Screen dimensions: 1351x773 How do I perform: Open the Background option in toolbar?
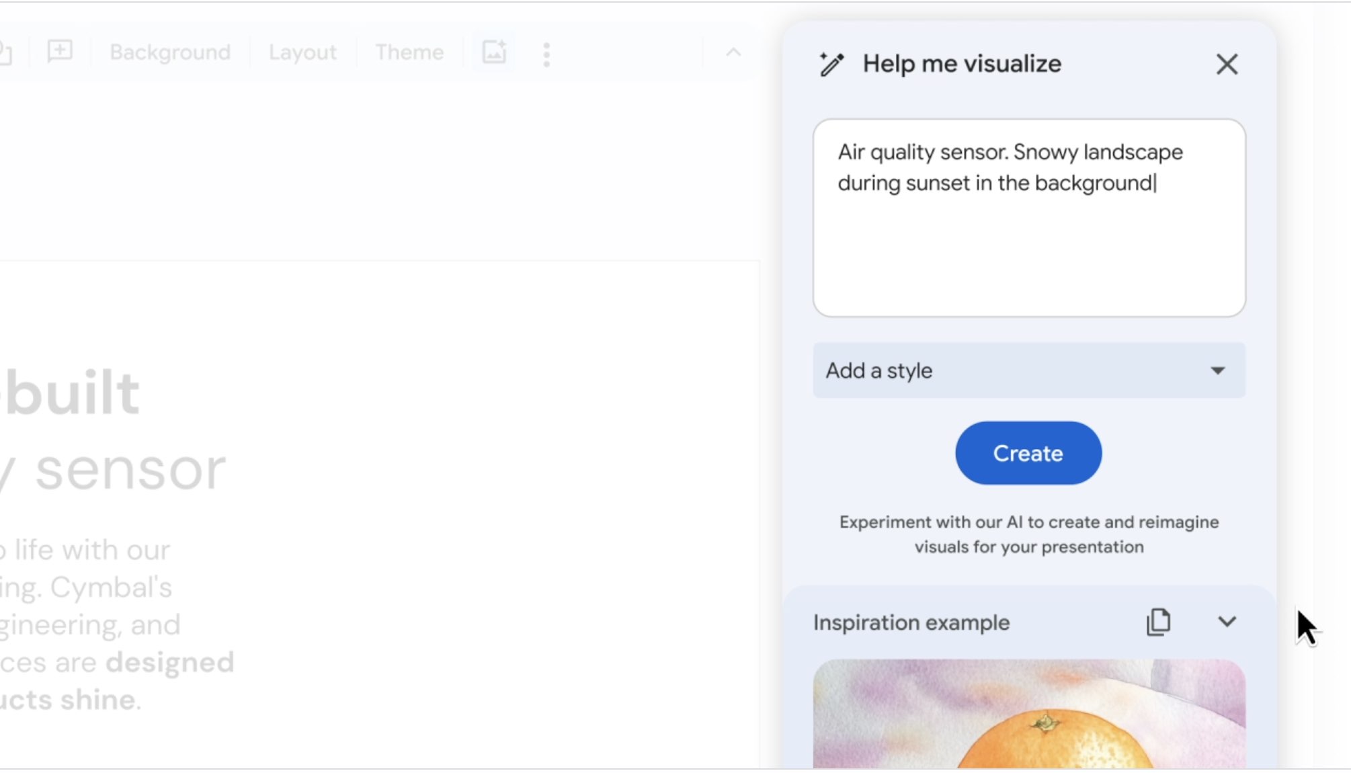pyautogui.click(x=170, y=52)
